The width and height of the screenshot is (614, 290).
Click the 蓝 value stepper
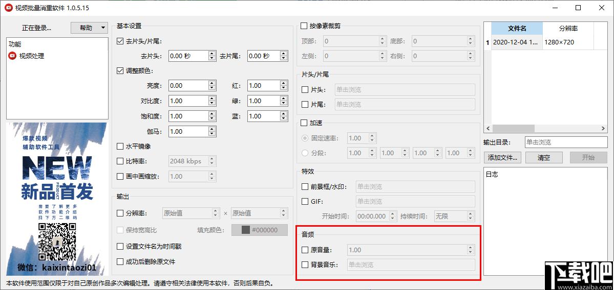[284, 116]
